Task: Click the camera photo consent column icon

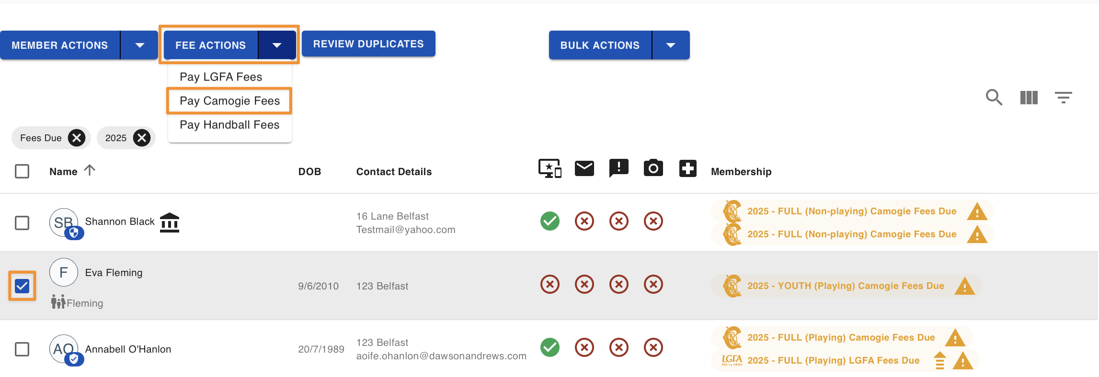Action: [x=653, y=168]
